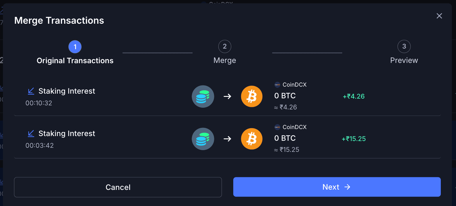Select the first Staking Interest transaction row
456x206 pixels.
point(228,97)
